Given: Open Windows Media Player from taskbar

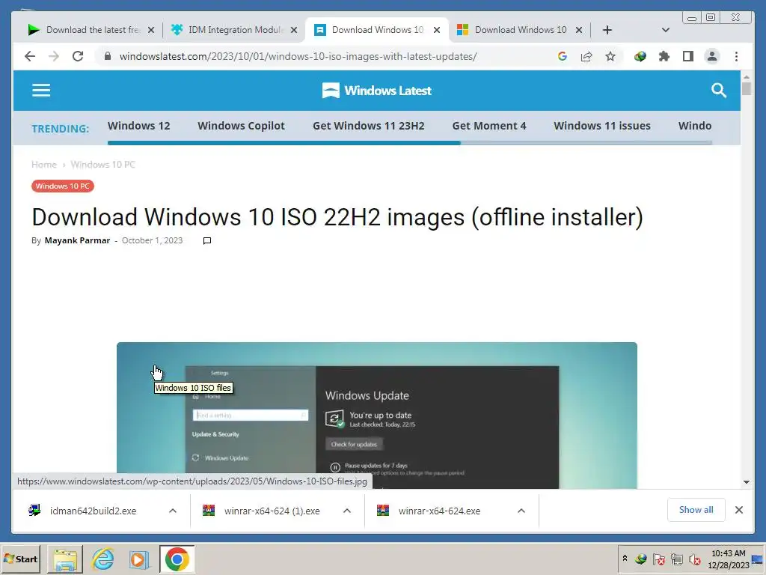Looking at the screenshot, I should click(x=139, y=559).
